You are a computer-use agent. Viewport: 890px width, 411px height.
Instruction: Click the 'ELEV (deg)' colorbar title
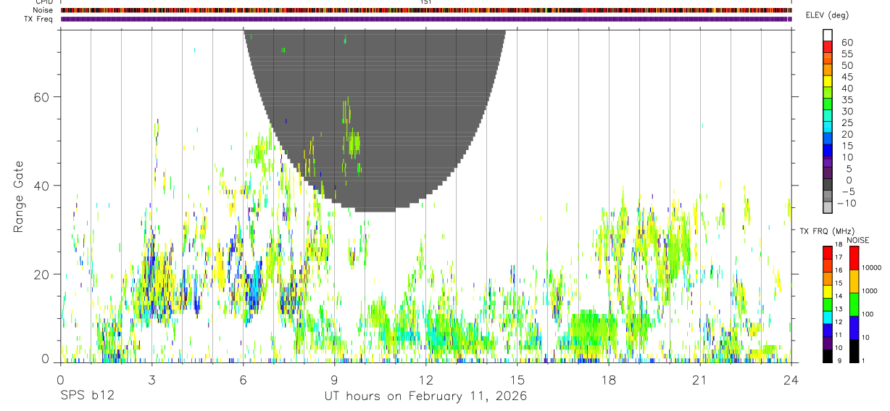click(x=827, y=15)
